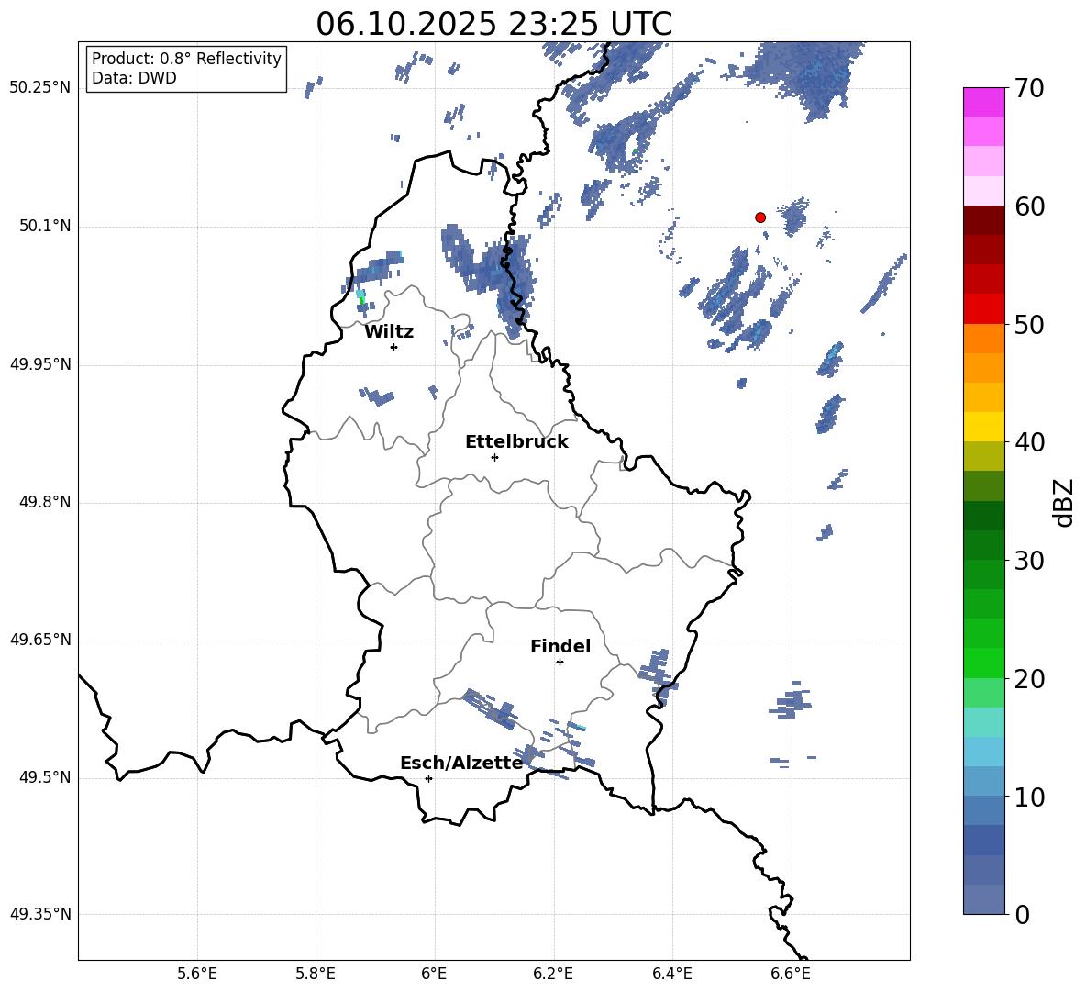Pick the Esch/Alzette station cross marker

point(428,778)
